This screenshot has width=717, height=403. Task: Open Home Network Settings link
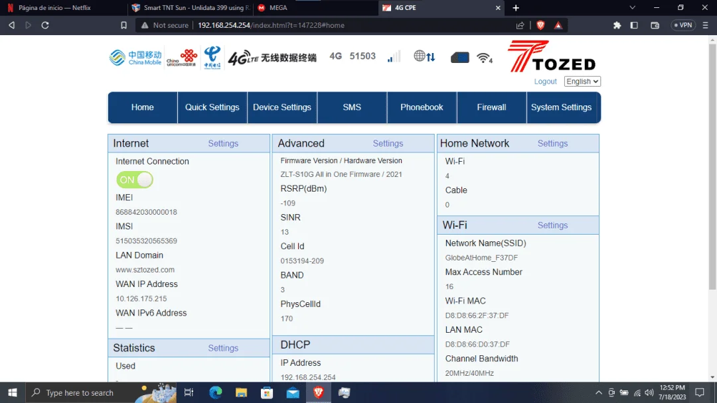click(x=552, y=143)
